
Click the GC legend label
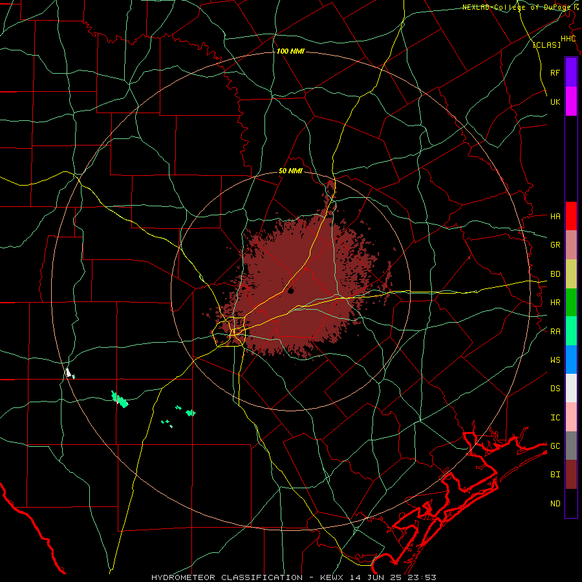coord(555,446)
